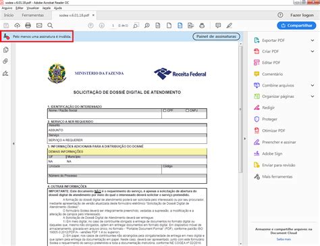320x246 pixels.
Task: Click the fit-width page display icon
Action: pos(180,26)
